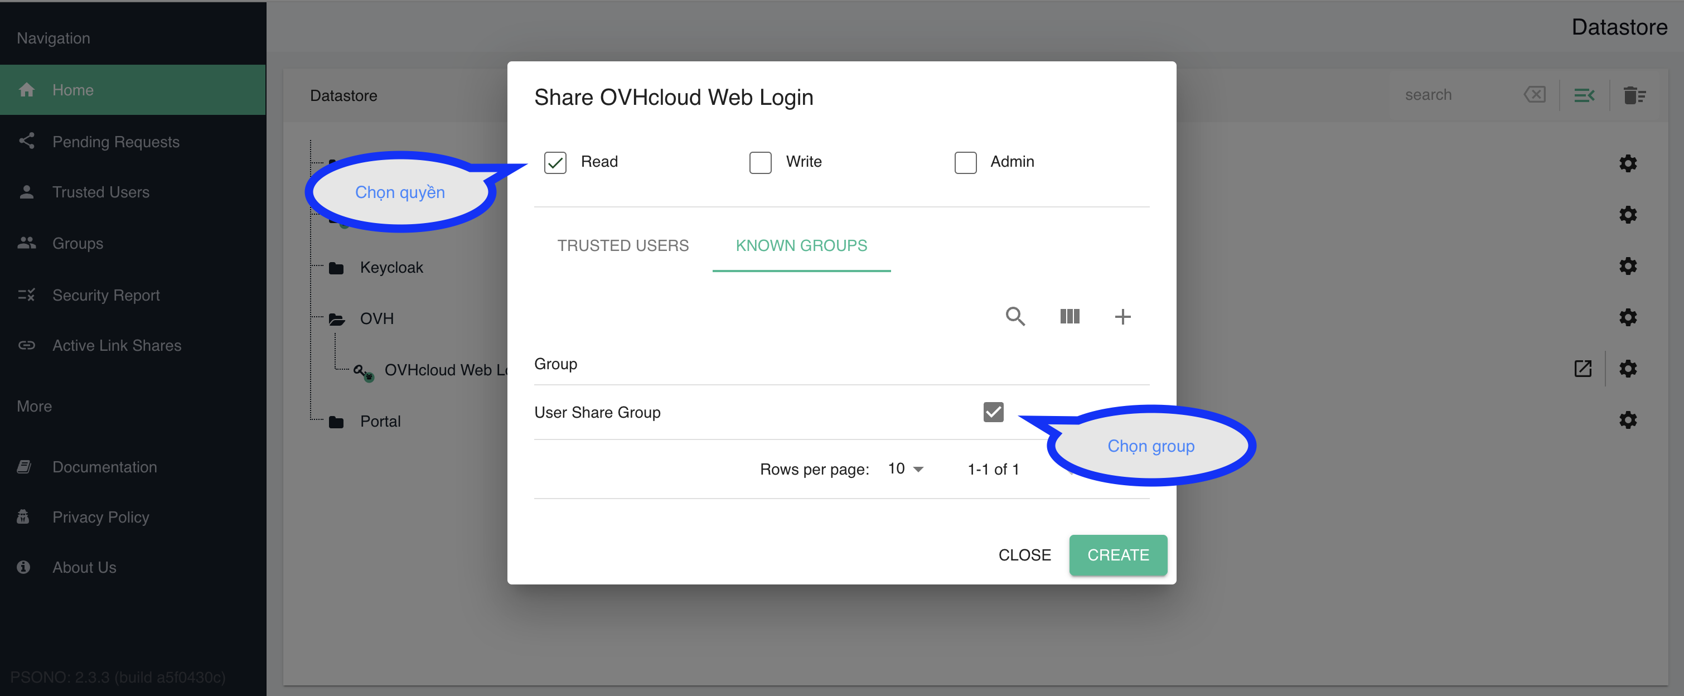This screenshot has width=1684, height=696.
Task: Click the search magnifier icon in dialog
Action: click(1015, 316)
